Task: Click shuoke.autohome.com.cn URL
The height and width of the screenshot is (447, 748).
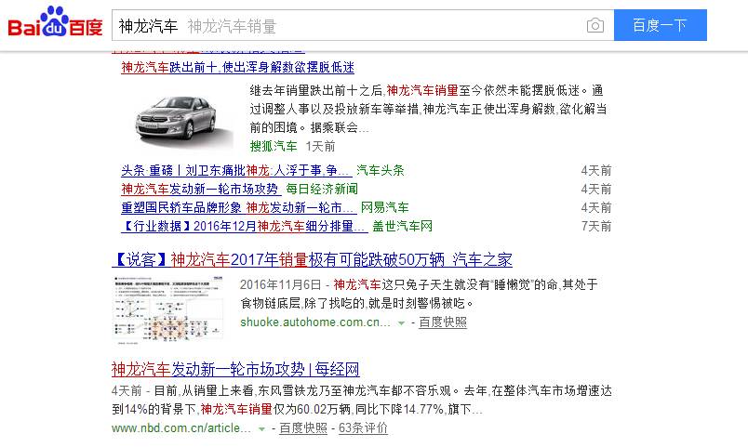Action: point(315,322)
